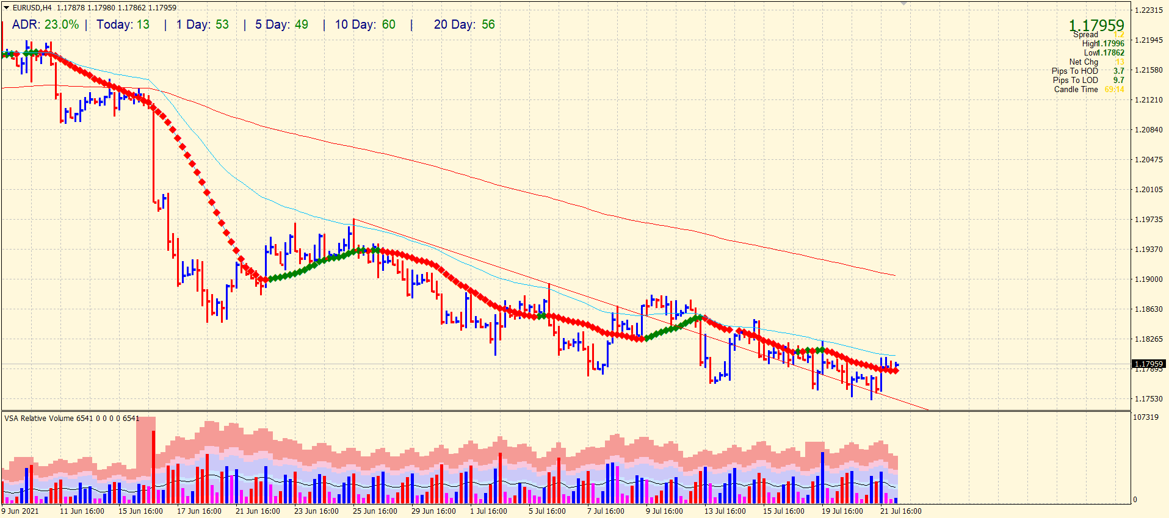Click the 9 Jul 16:00 time label
Screen dimensions: 1169x518
[664, 511]
